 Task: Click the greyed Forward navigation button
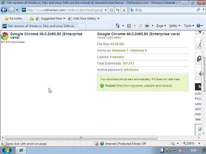coord(11,10)
